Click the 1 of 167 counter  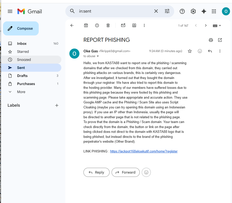click(x=183, y=26)
